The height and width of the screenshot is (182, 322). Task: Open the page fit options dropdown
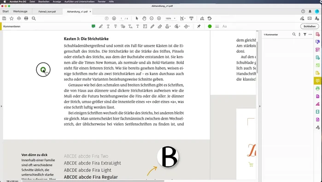click(182, 18)
